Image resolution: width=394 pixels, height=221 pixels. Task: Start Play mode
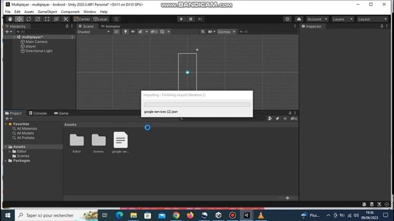click(x=181, y=19)
